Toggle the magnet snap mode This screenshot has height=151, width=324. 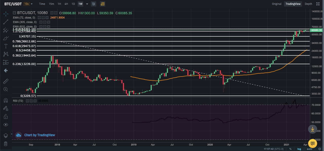tap(6, 100)
